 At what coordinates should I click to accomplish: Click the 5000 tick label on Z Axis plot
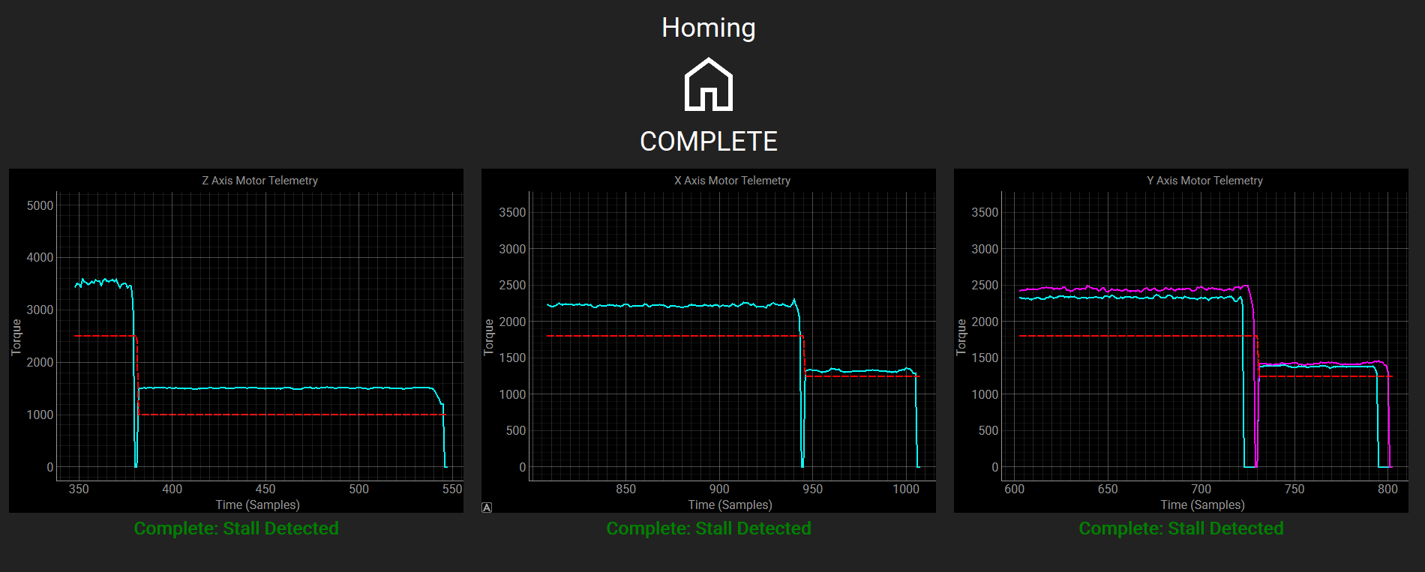40,205
